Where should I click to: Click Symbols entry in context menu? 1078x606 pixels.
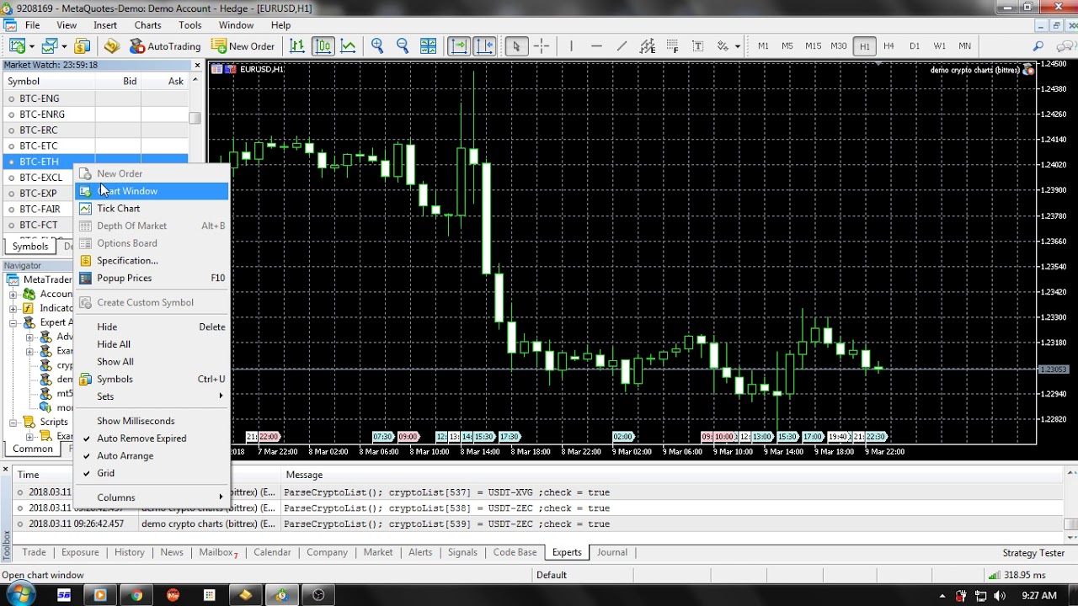click(152, 380)
